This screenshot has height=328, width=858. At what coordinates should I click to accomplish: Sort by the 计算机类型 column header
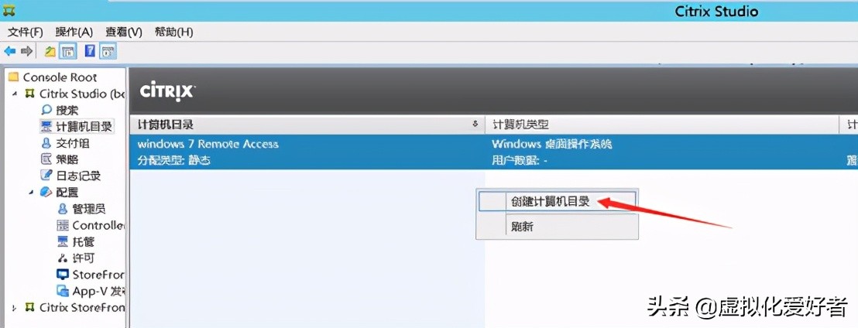[x=662, y=125]
